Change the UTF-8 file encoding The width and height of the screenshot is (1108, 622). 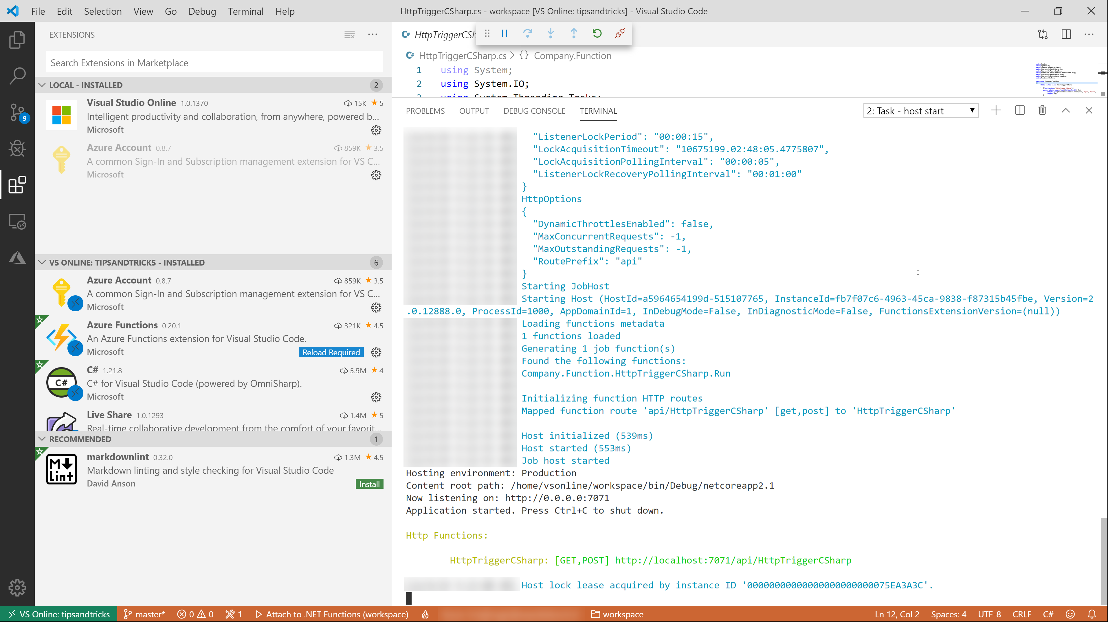pyautogui.click(x=989, y=614)
